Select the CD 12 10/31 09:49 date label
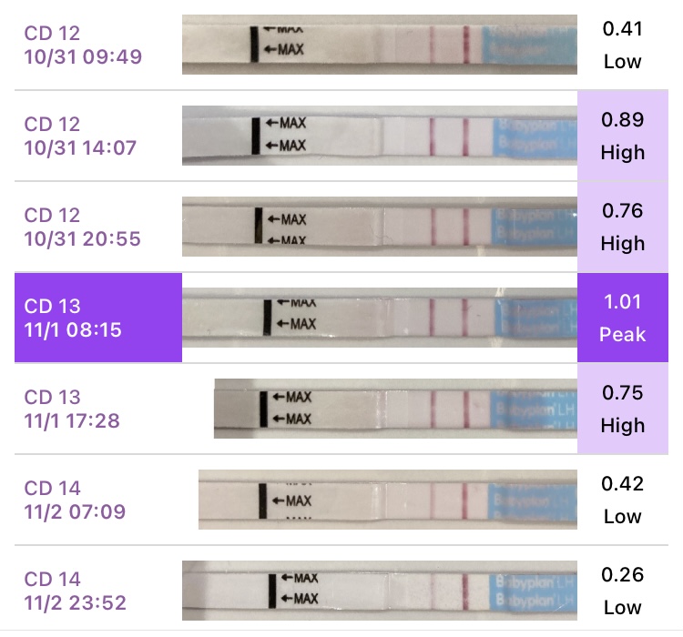The image size is (683, 637). [x=82, y=45]
